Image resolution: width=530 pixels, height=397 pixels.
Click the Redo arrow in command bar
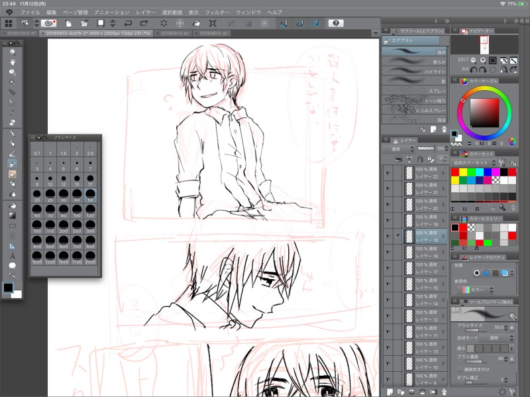[x=144, y=23]
